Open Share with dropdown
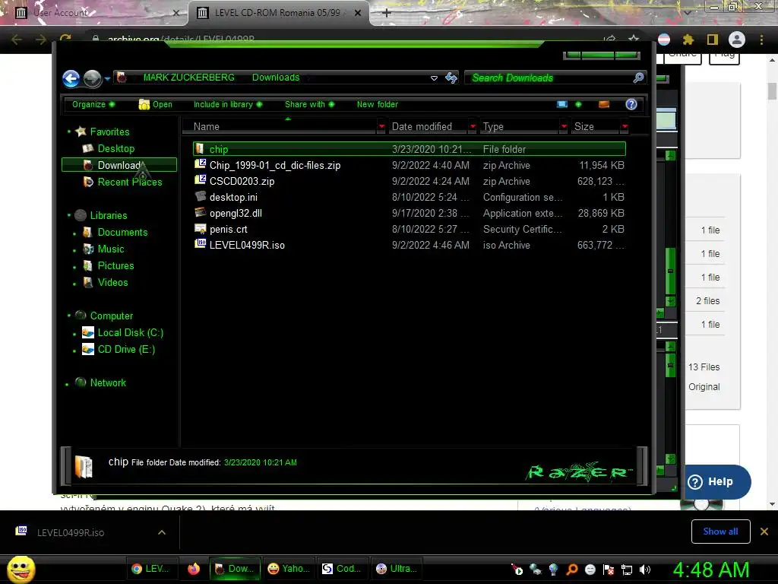This screenshot has height=584, width=778. tap(310, 104)
